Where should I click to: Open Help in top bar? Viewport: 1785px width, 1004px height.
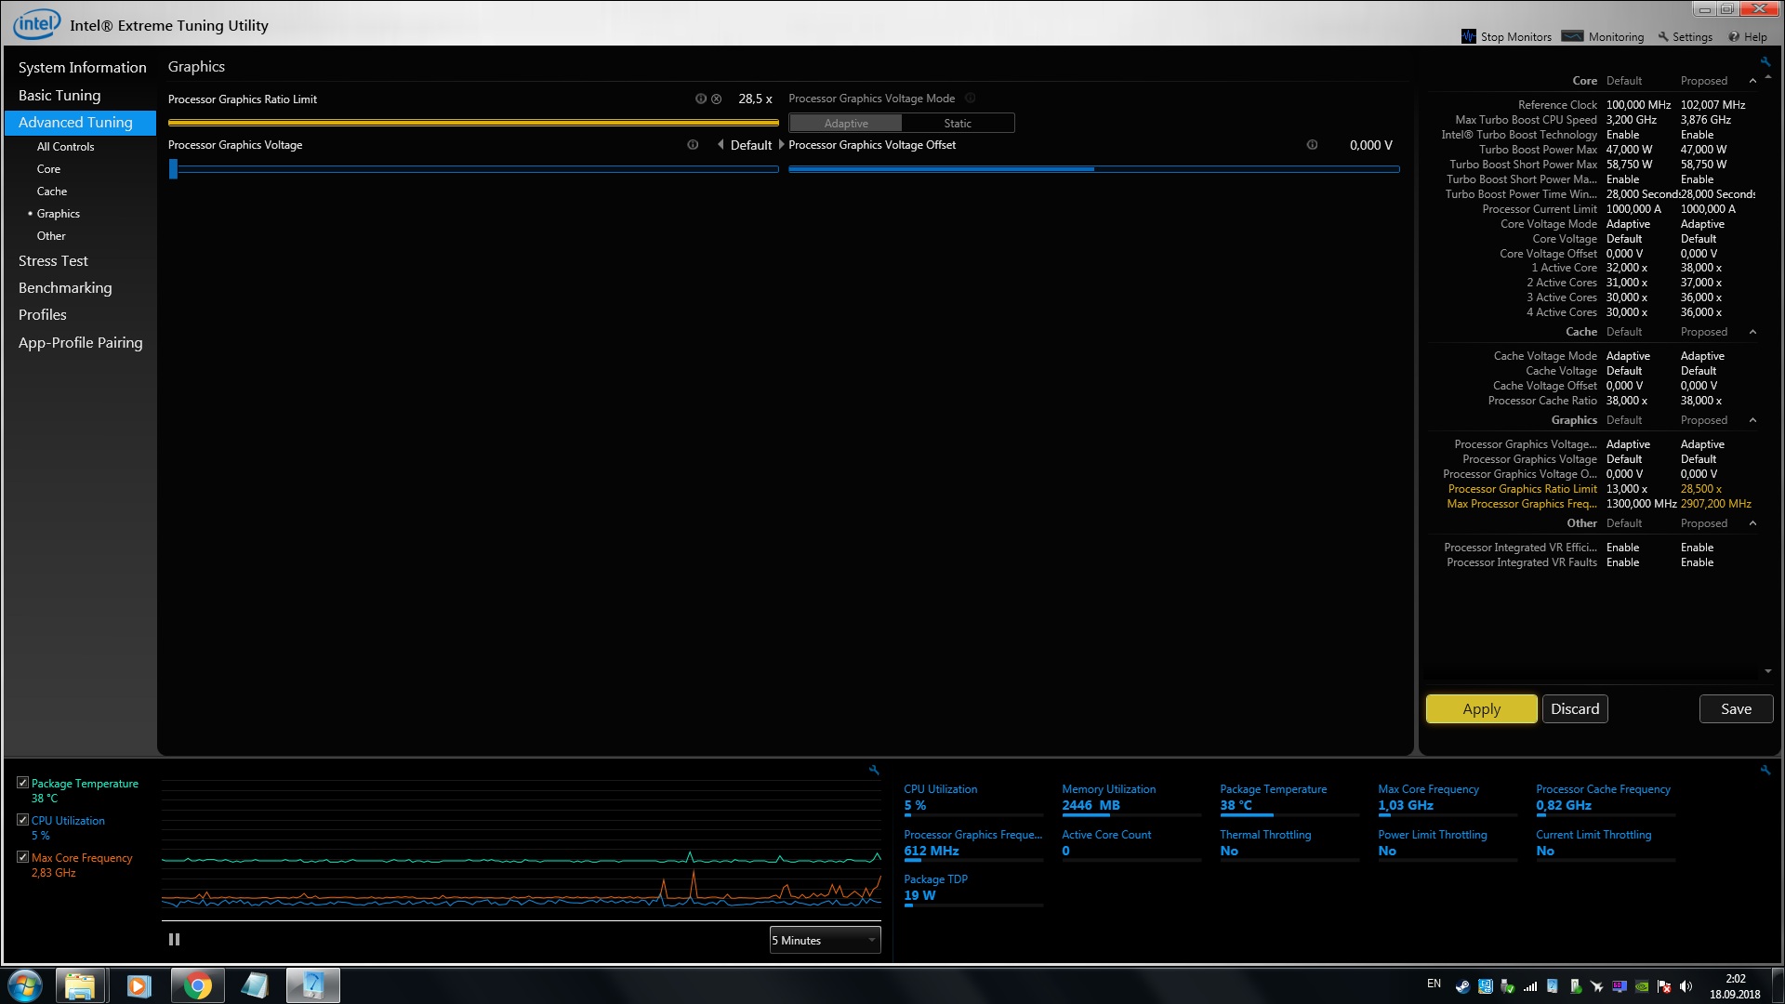(1748, 37)
